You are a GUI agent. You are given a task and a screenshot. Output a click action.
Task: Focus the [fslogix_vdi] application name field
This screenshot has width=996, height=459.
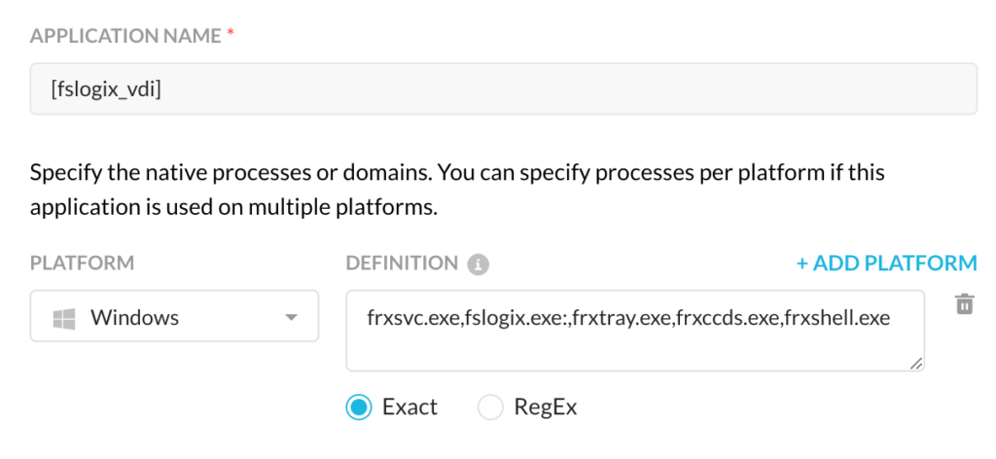(x=503, y=88)
